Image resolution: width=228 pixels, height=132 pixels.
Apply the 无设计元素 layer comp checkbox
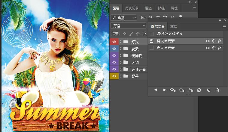coord(151,48)
